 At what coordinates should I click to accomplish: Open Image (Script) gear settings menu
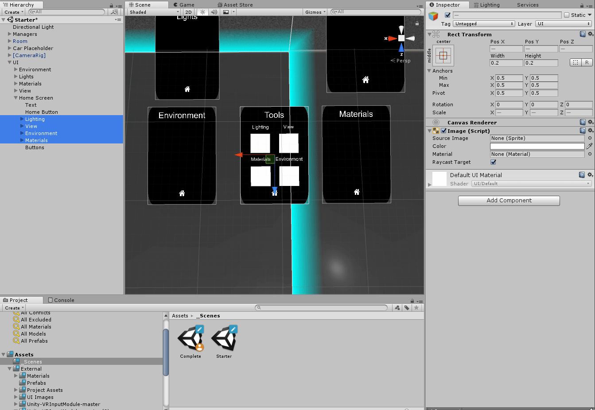point(590,131)
